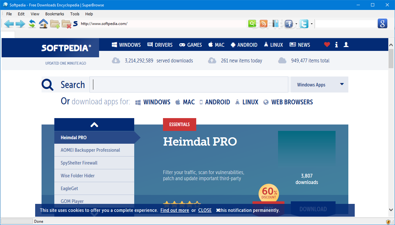
Task: Open the WINDOWS section in top nav
Action: [x=126, y=45]
